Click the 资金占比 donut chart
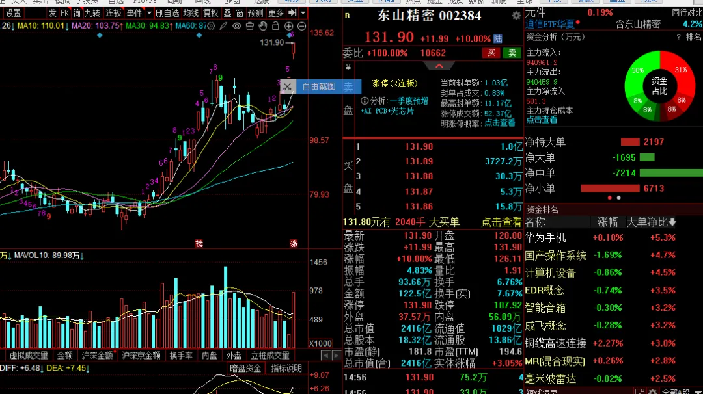The image size is (703, 394). [659, 86]
